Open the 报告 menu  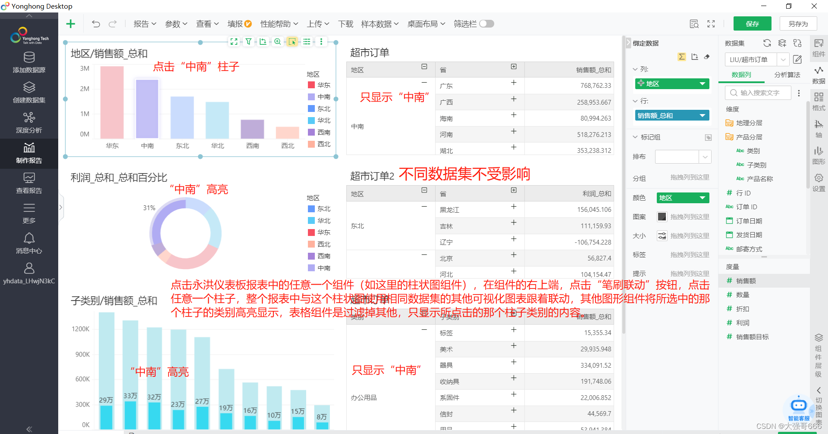pos(145,24)
